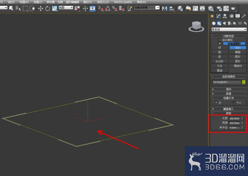248x176 pixels.
Task: Click the 星形 Star shape button
Action: click(x=238, y=61)
